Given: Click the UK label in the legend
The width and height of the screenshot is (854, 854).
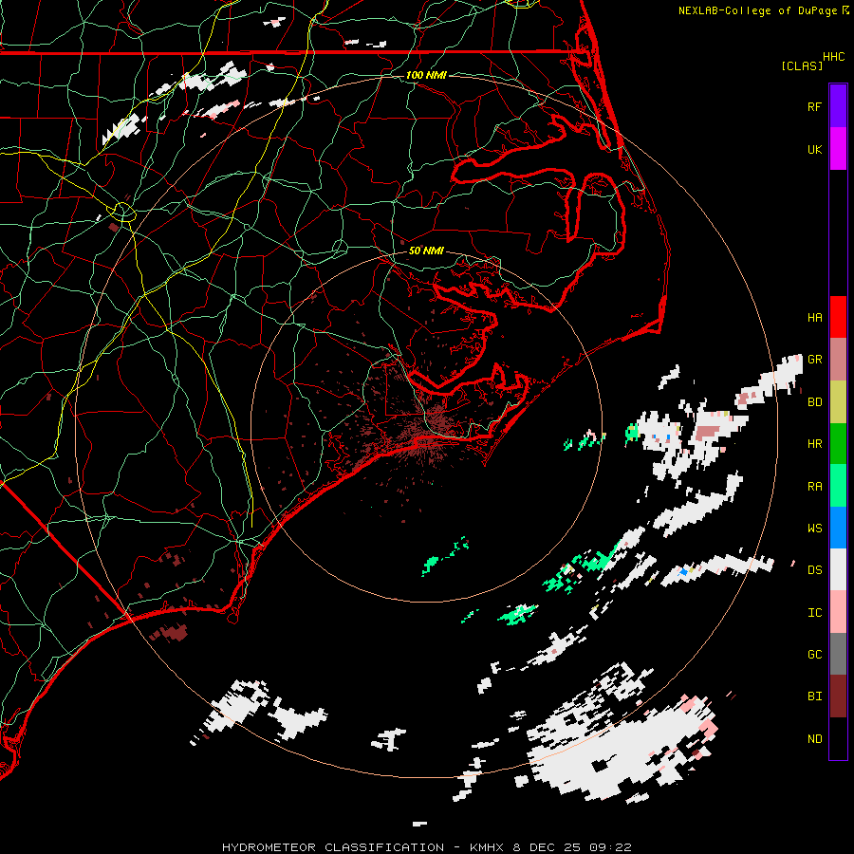Looking at the screenshot, I should [x=814, y=150].
